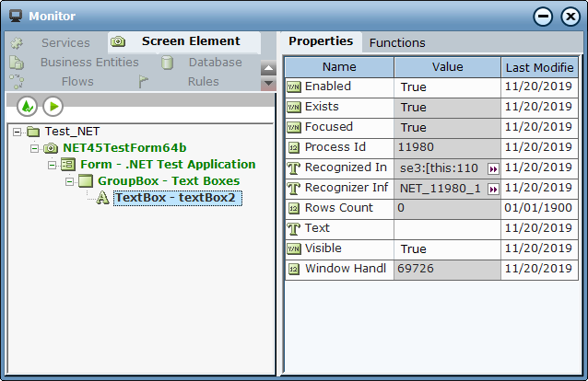This screenshot has height=381, width=588.
Task: Click the green play button icon
Action: point(53,107)
